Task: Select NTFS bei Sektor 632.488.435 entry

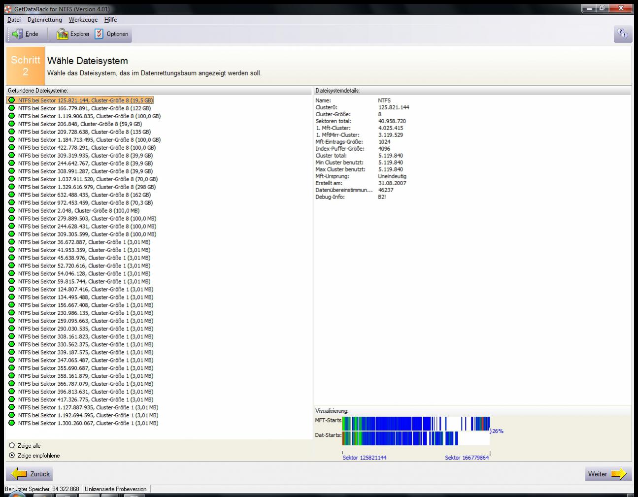Action: (80, 195)
